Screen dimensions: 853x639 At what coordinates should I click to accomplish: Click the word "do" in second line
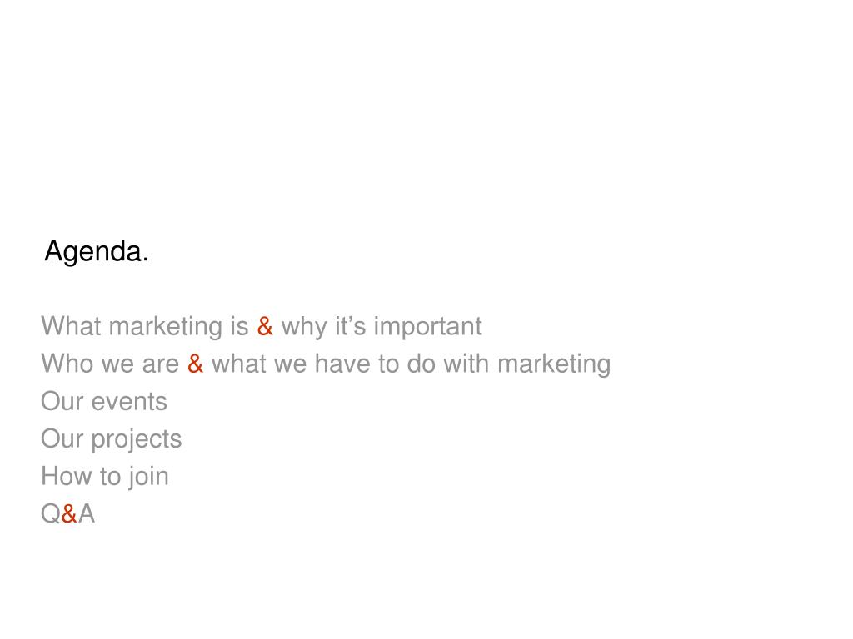click(422, 364)
